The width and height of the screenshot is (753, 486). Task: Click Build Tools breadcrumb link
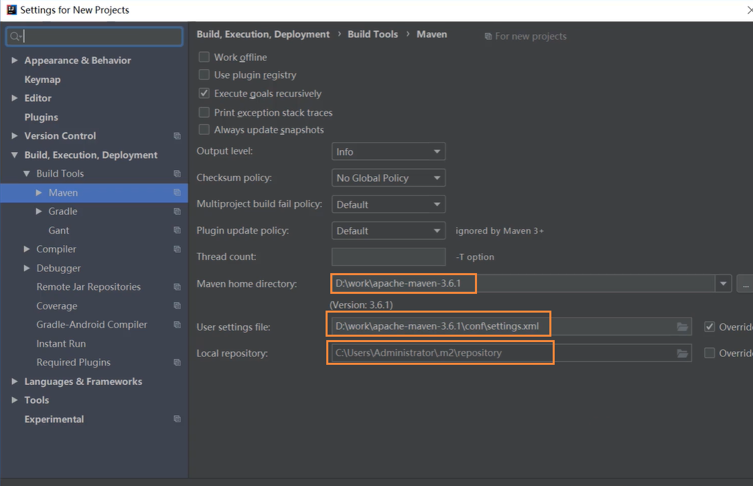pos(372,34)
